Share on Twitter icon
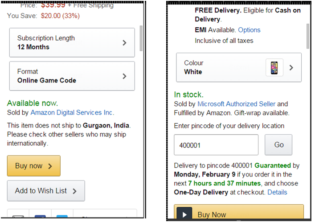This screenshot has width=315, height=222. (62, 217)
